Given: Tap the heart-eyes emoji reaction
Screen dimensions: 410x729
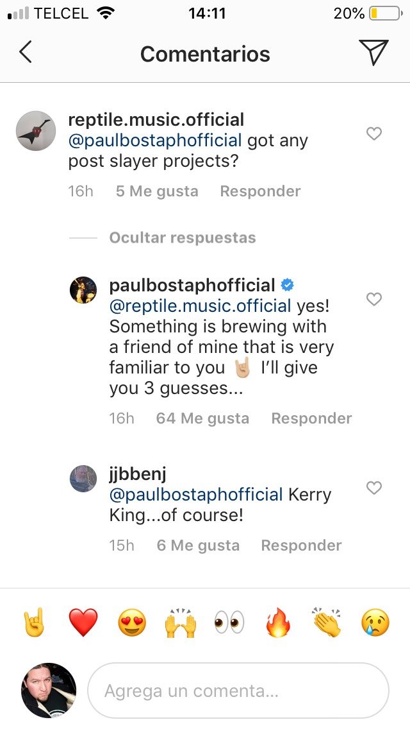Looking at the screenshot, I should 132,622.
